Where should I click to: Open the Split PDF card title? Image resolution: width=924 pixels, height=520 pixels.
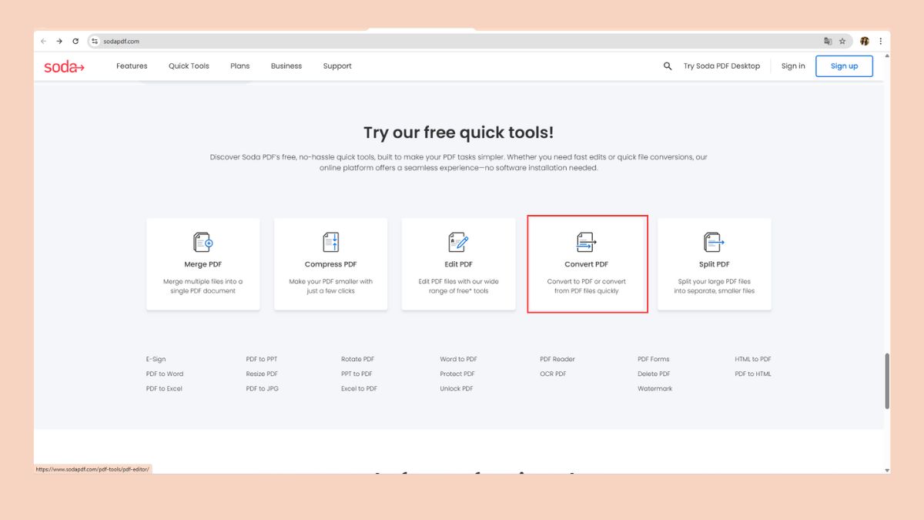[x=714, y=264]
